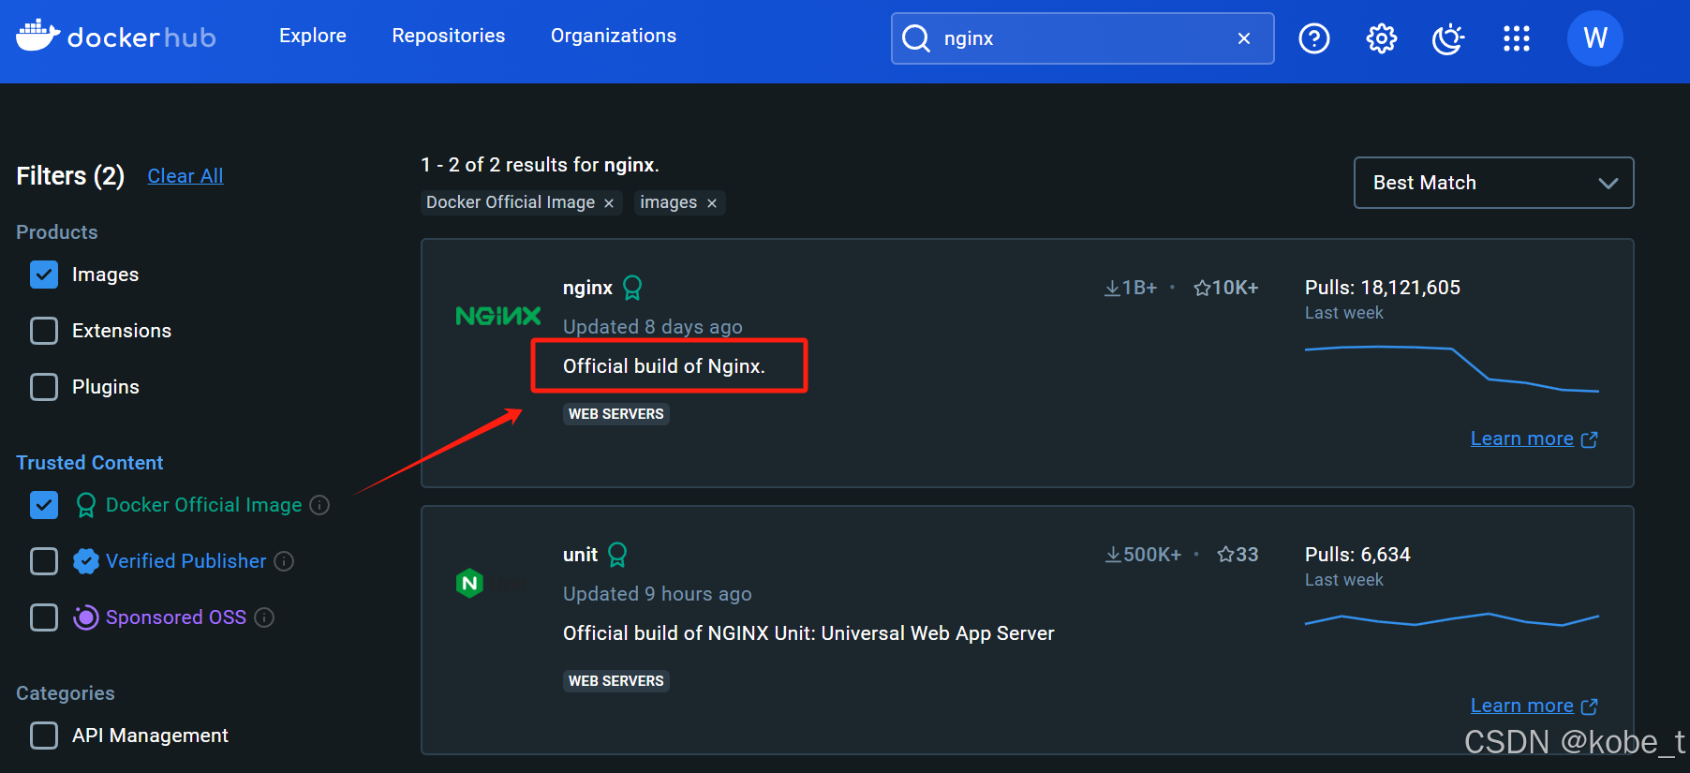The image size is (1690, 773).
Task: Remove the Docker Official Image filter chip
Action: [609, 203]
